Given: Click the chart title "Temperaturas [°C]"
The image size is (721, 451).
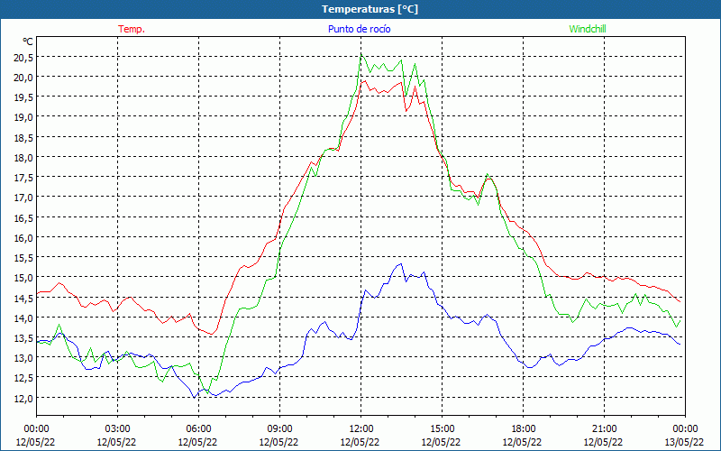Looking at the screenshot, I should [370, 9].
